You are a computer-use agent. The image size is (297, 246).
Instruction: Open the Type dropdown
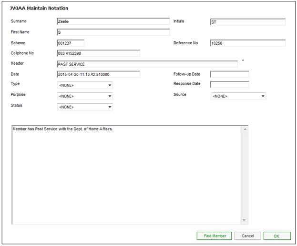click(85, 85)
